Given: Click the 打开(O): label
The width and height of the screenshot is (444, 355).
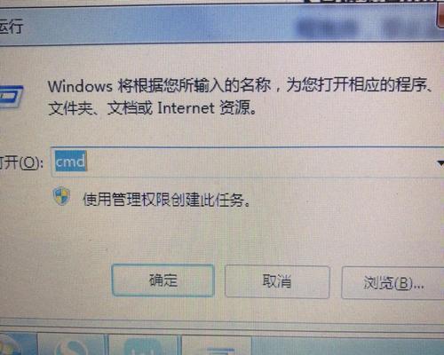Looking at the screenshot, I should [21, 162].
